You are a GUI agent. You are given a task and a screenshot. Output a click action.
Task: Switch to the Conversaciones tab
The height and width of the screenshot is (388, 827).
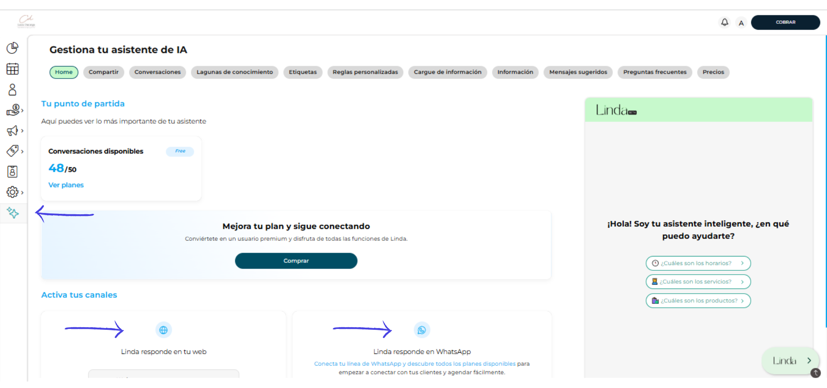pyautogui.click(x=157, y=72)
